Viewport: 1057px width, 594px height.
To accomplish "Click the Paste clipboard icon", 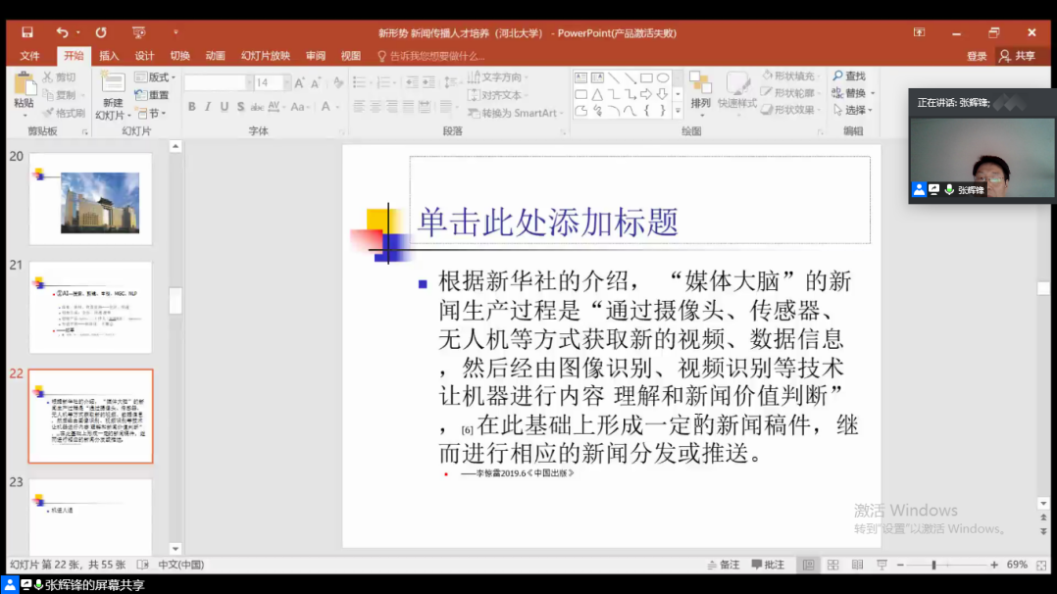I will coord(24,85).
